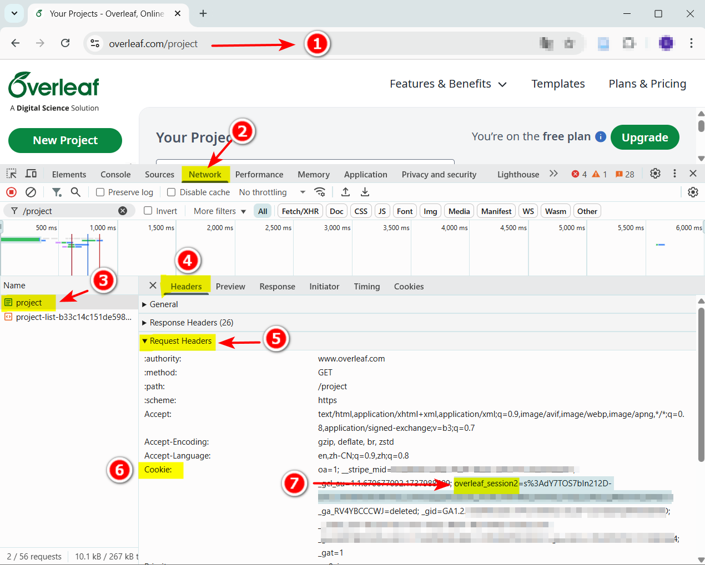Click the browser back arrow
Viewport: 705px width, 565px height.
16,43
